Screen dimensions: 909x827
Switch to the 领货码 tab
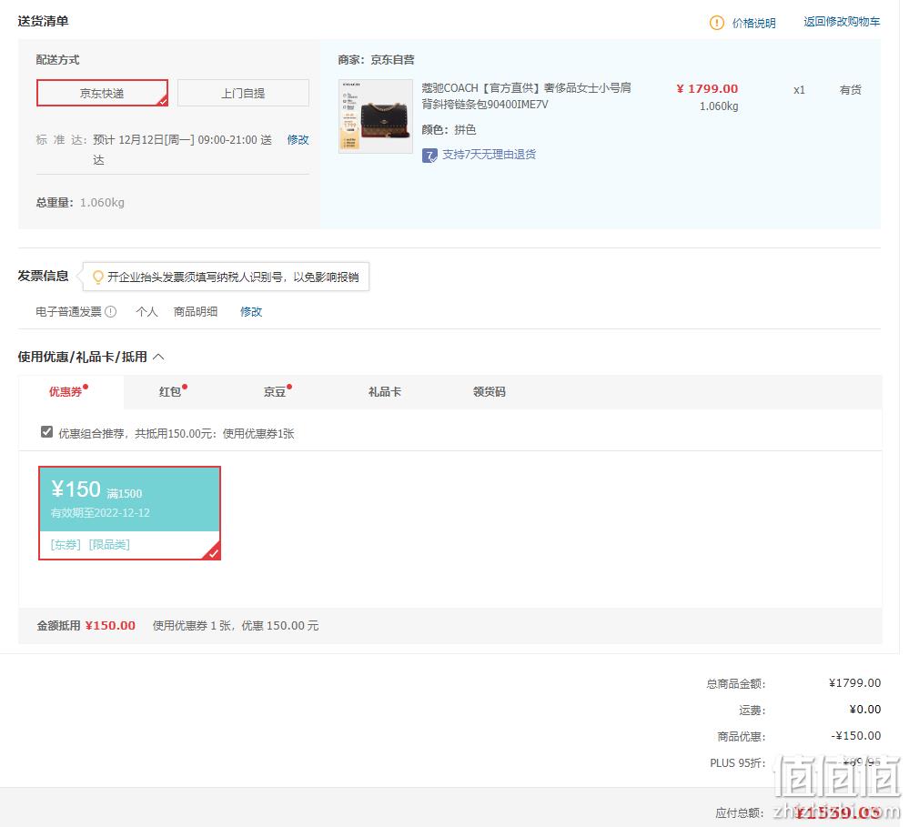[x=490, y=392]
